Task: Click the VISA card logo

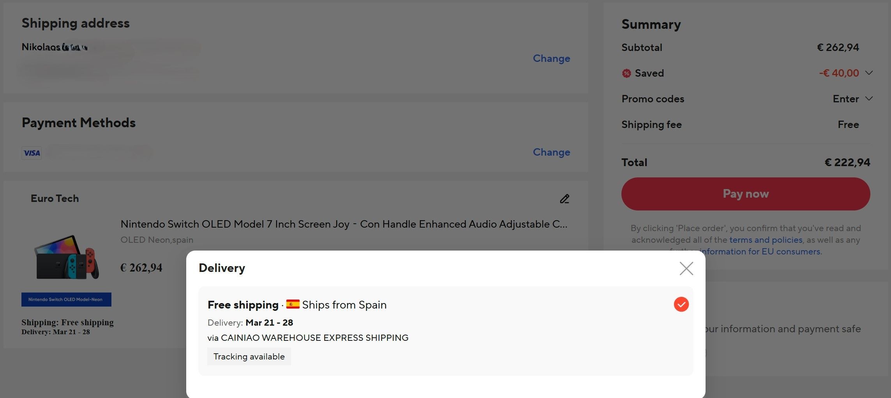Action: click(32, 153)
